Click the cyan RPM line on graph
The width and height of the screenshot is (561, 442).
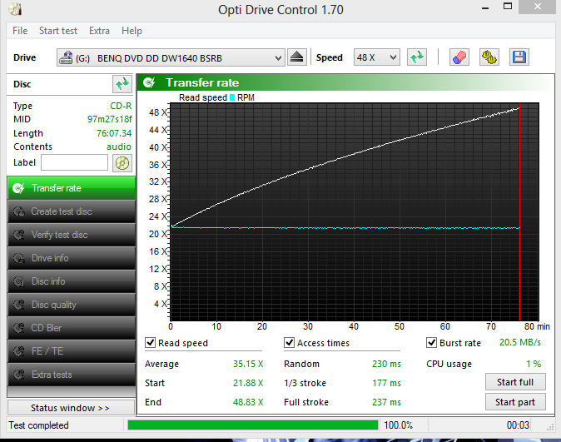pos(344,227)
